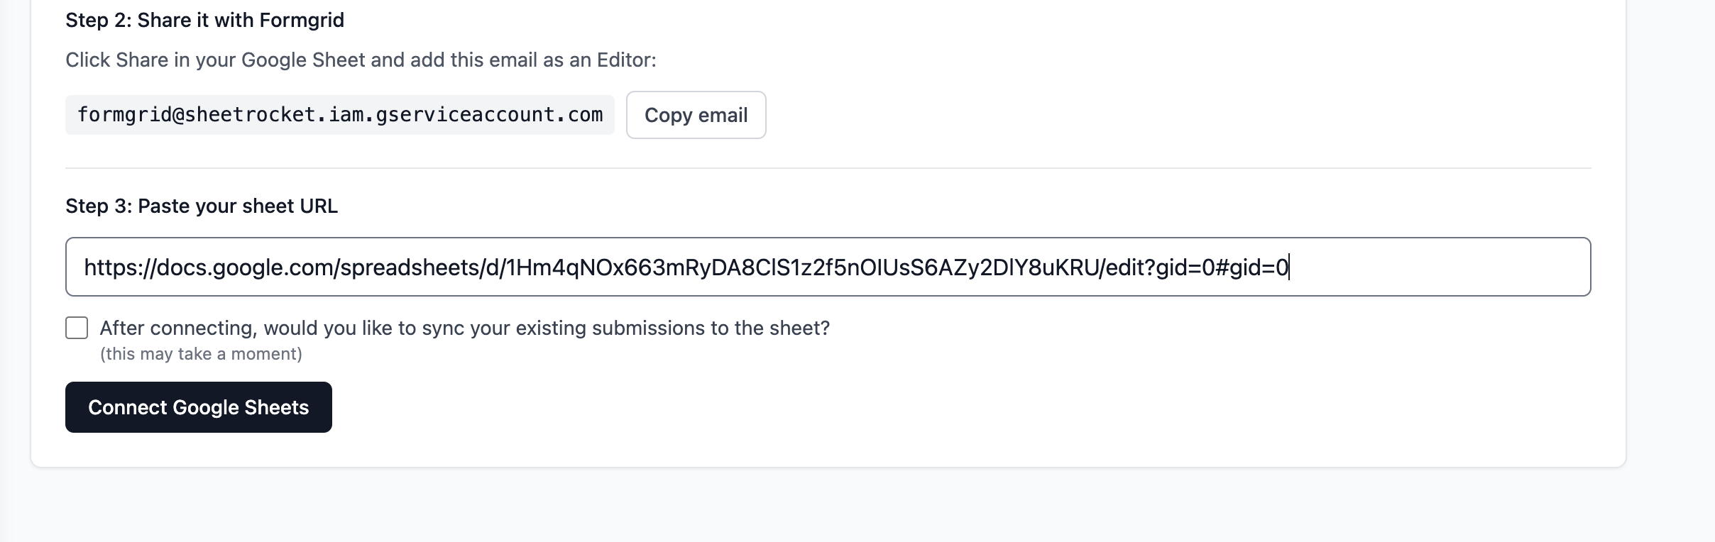Click 'sheetrocket' in the service email address
Viewport: 1715px width, 542px height.
tap(250, 115)
